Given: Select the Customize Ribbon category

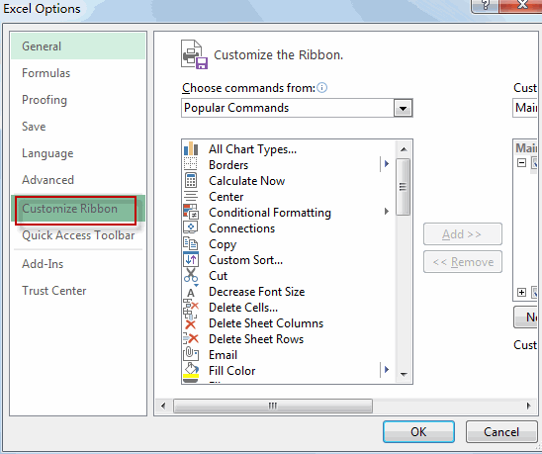Looking at the screenshot, I should [x=78, y=209].
